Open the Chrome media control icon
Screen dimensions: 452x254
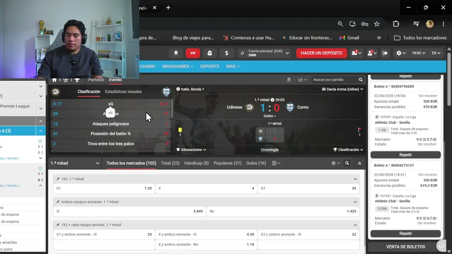pos(416,24)
